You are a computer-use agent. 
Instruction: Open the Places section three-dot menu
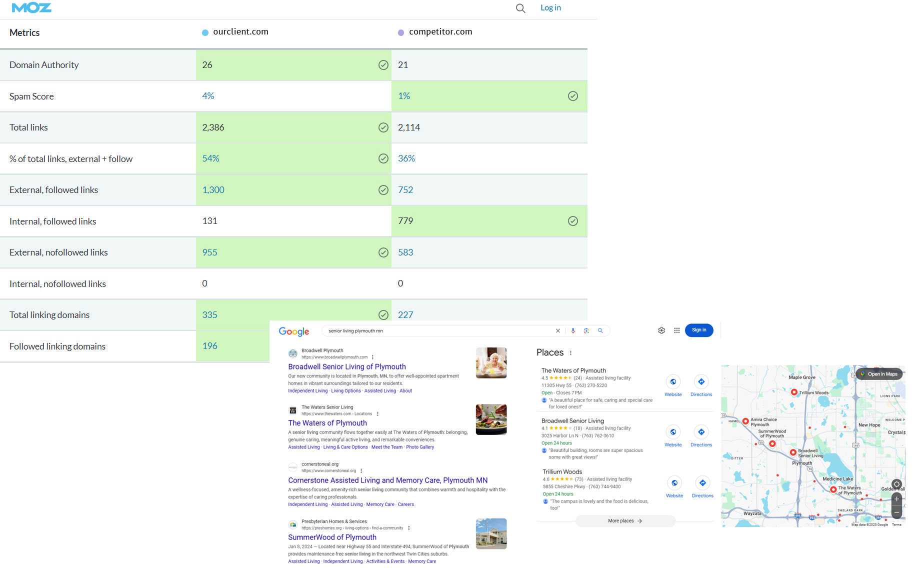pos(570,353)
